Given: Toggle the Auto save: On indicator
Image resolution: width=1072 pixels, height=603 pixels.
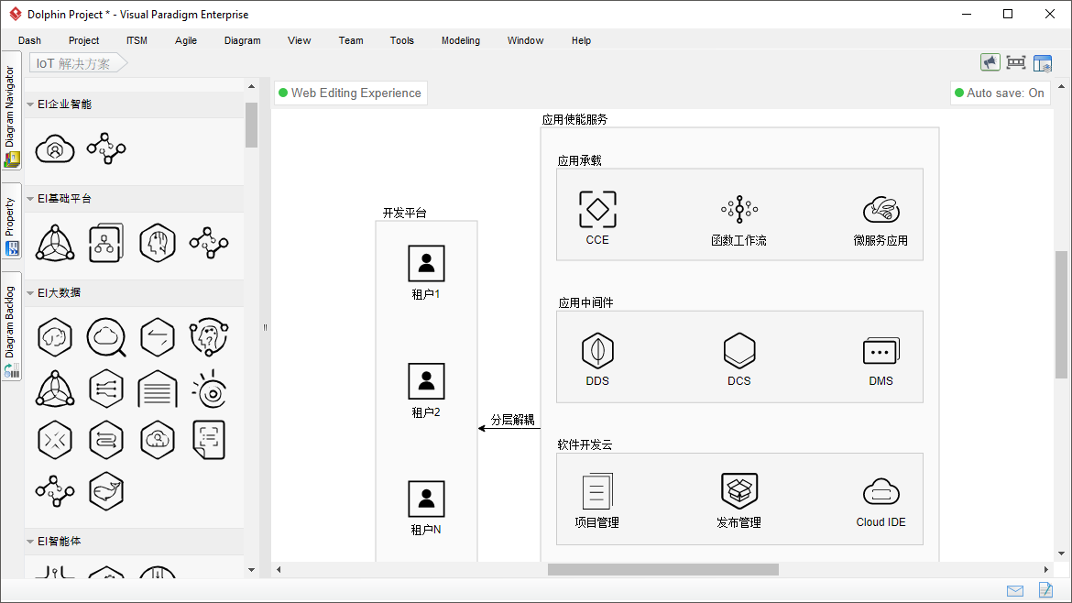Looking at the screenshot, I should tap(1000, 93).
